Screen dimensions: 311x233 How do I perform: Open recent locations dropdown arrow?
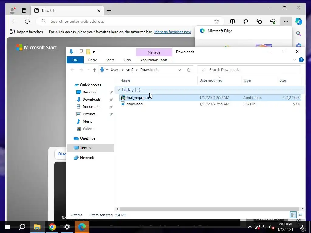pos(88,70)
